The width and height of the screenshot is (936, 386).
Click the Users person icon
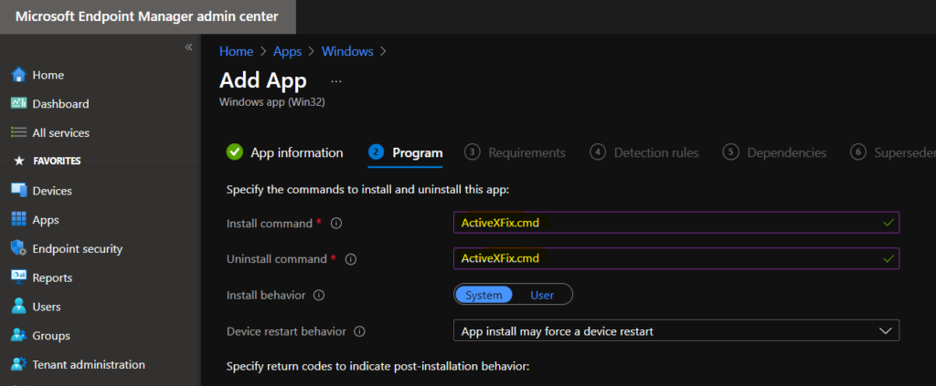(x=19, y=307)
